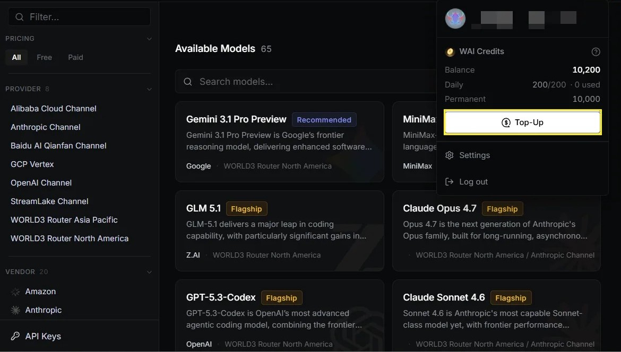Filter by Anthropic Channel provider

pos(46,127)
